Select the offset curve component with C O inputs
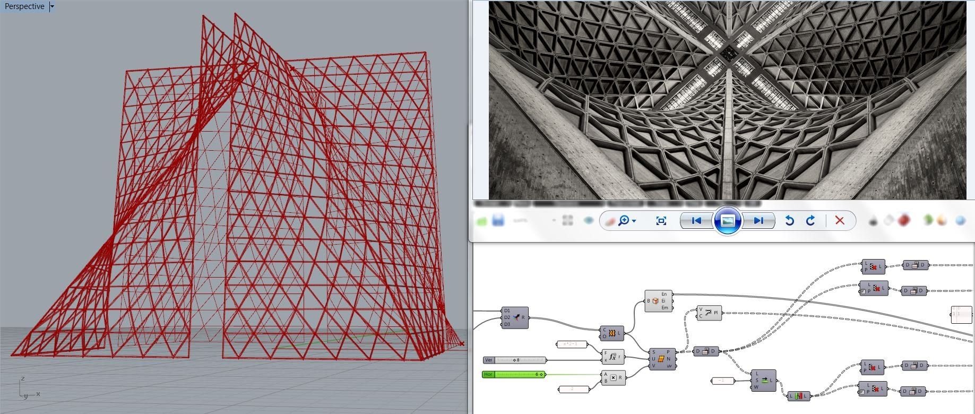The height and width of the screenshot is (414, 975). (x=611, y=333)
